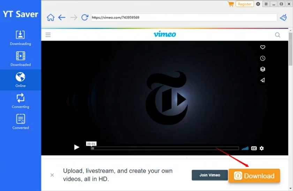Go to the Converting section
Image resolution: width=293 pixels, height=191 pixels.
[x=20, y=101]
